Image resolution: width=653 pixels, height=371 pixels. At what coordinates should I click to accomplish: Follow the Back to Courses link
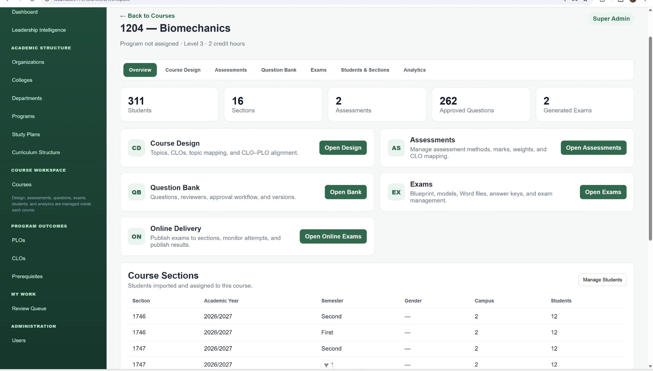click(x=147, y=16)
